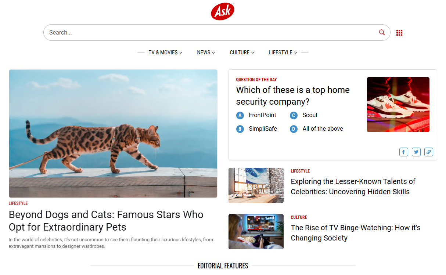Focus the Search text field
The width and height of the screenshot is (446, 275).
click(x=211, y=33)
